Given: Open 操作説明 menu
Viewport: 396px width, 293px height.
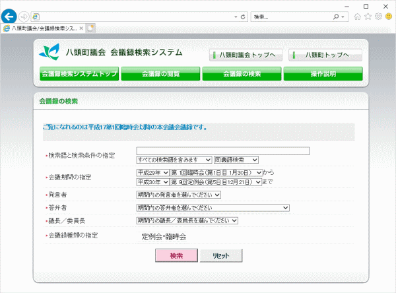Looking at the screenshot, I should point(323,74).
